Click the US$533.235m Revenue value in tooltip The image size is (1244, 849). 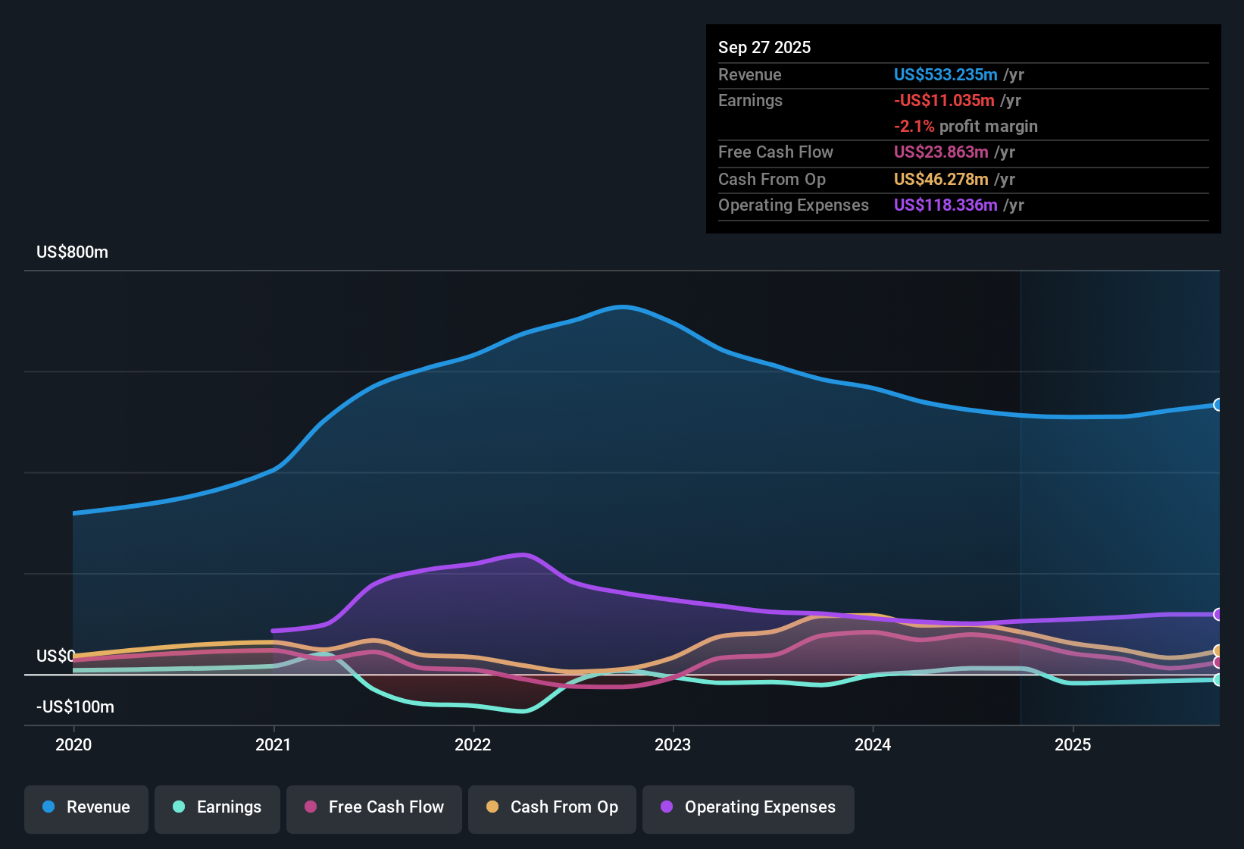[x=945, y=75]
